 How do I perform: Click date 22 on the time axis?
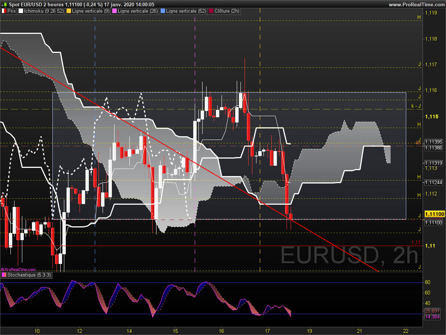point(406,331)
